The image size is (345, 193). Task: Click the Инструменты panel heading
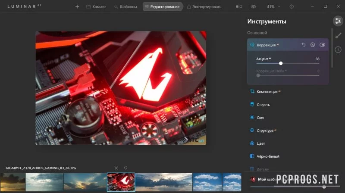point(267,21)
